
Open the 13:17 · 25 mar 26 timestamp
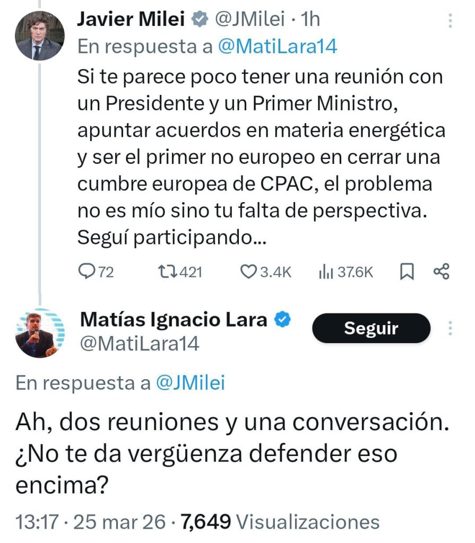[91, 522]
